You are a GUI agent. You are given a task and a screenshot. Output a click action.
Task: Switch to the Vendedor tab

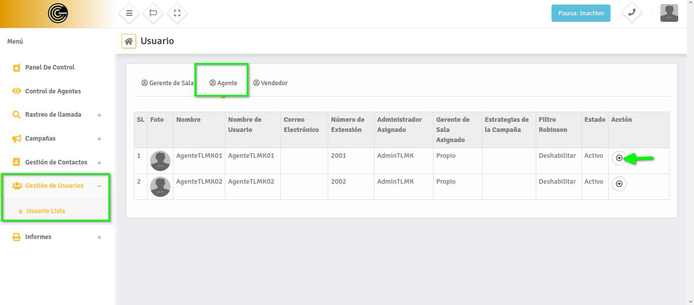270,83
